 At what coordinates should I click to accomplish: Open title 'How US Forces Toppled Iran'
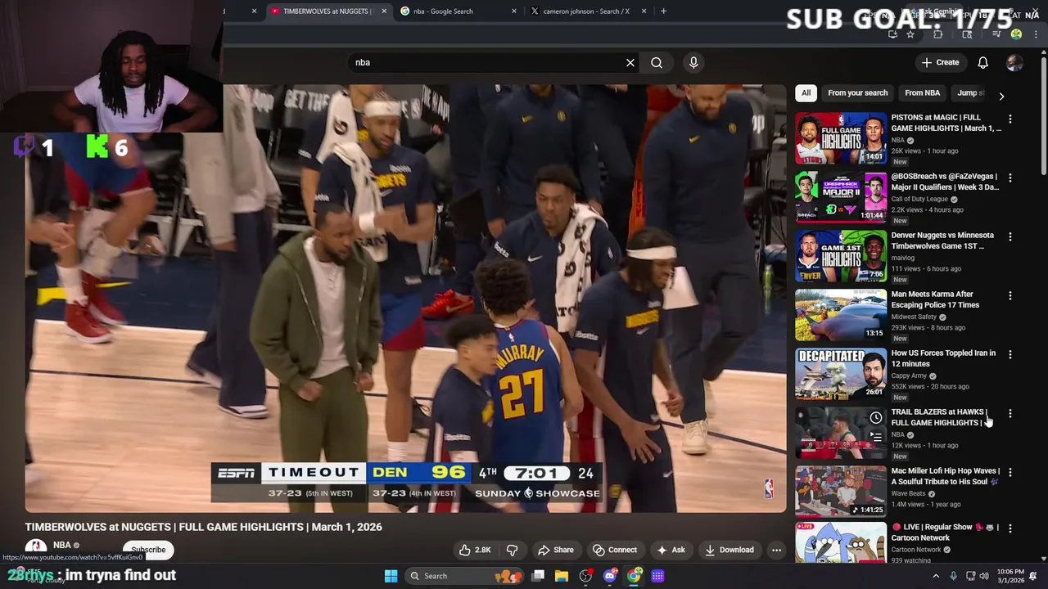(x=943, y=358)
